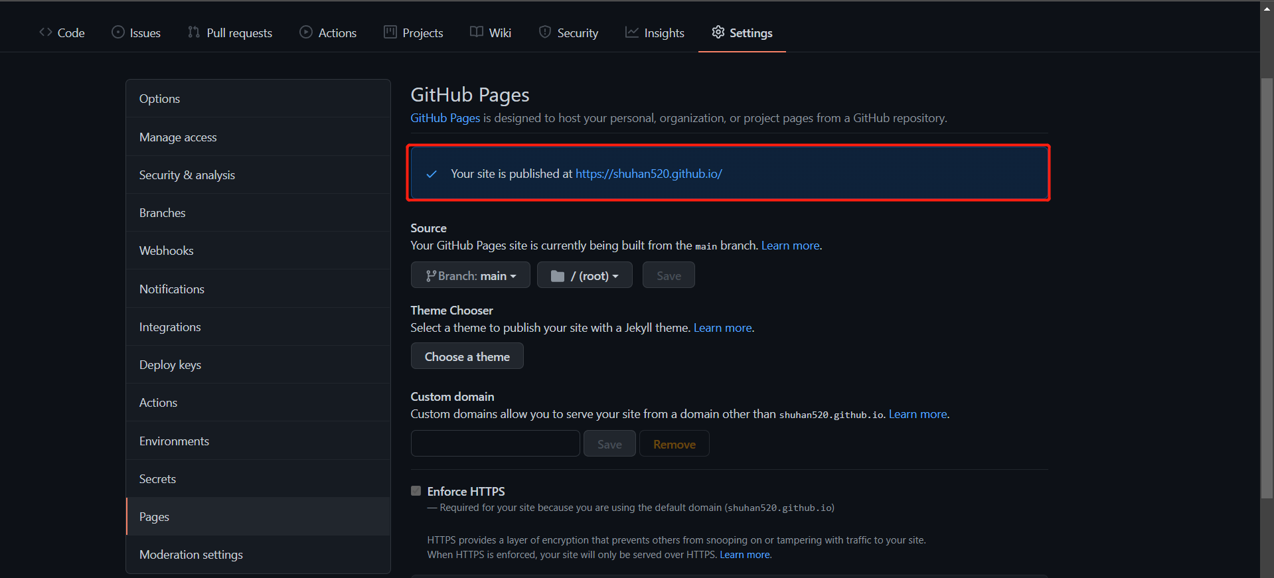The height and width of the screenshot is (578, 1274).
Task: Select the Settings tab
Action: [x=742, y=33]
